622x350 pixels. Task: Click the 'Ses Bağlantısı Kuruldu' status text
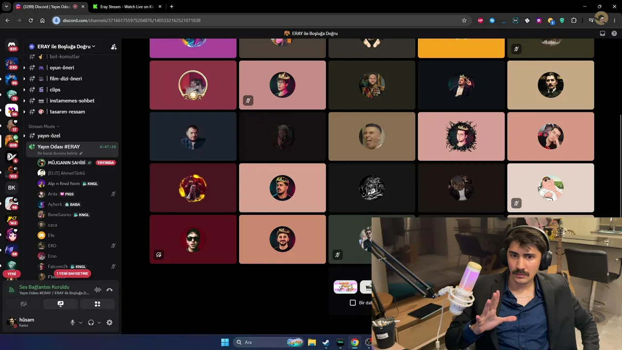[x=44, y=287]
